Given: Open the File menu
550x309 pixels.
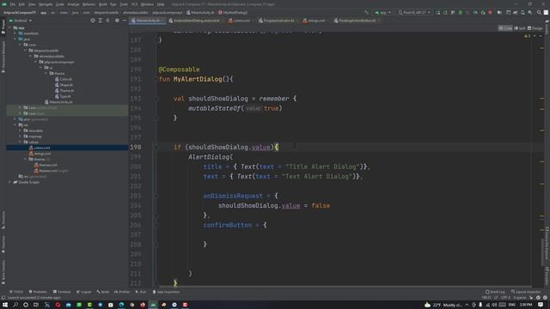Looking at the screenshot, I should (x=13, y=4).
